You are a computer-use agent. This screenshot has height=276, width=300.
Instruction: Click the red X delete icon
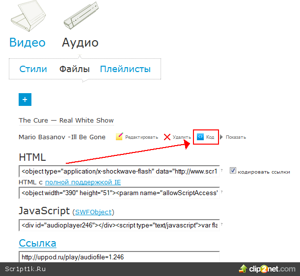(x=167, y=137)
